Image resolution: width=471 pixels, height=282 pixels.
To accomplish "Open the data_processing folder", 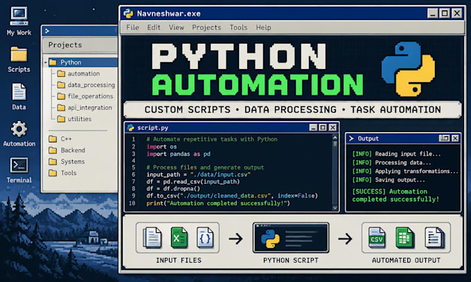I will [86, 85].
